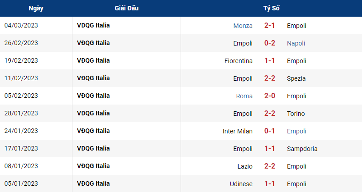Click the Torino team name
Viewport: 363px width, 192px height.
click(x=296, y=114)
